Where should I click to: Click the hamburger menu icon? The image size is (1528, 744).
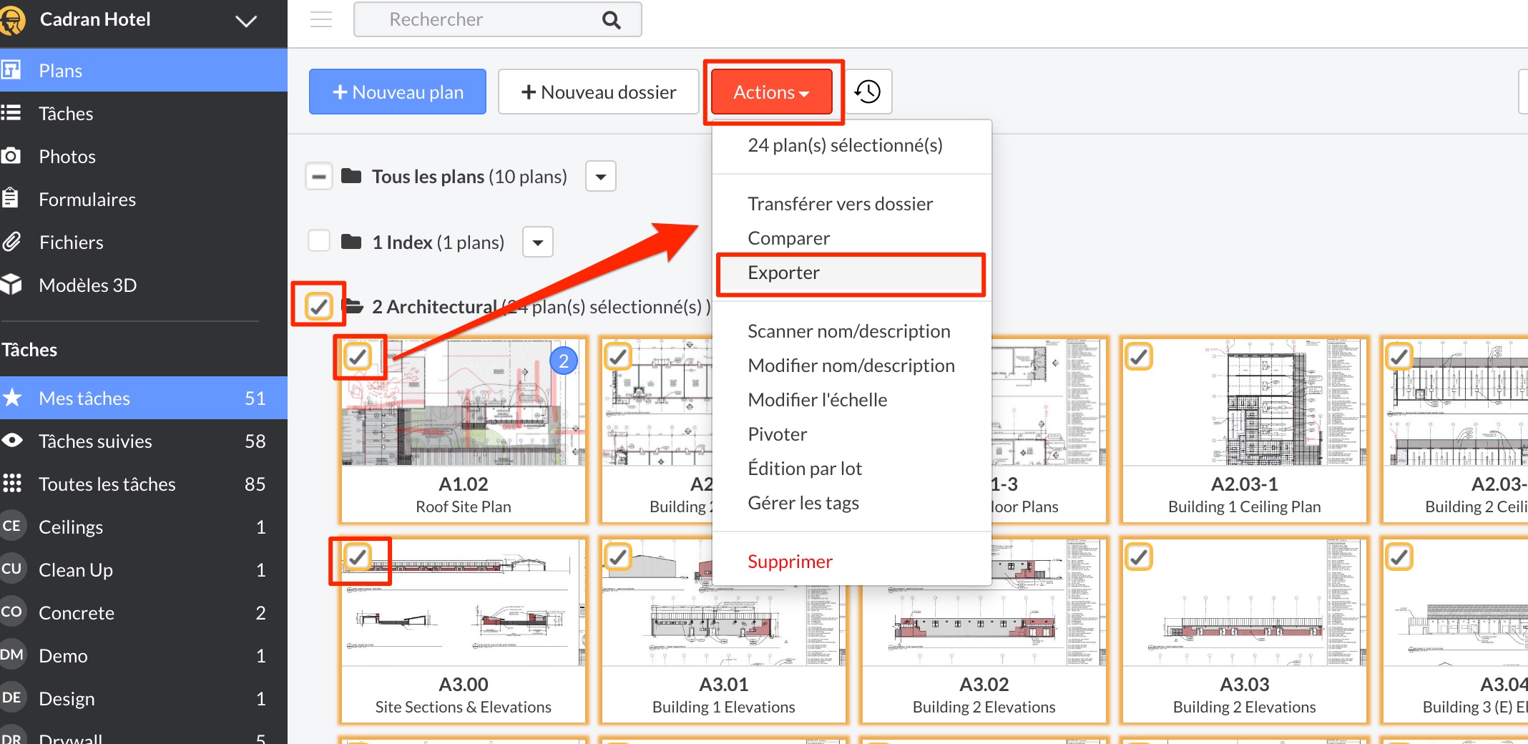(321, 19)
